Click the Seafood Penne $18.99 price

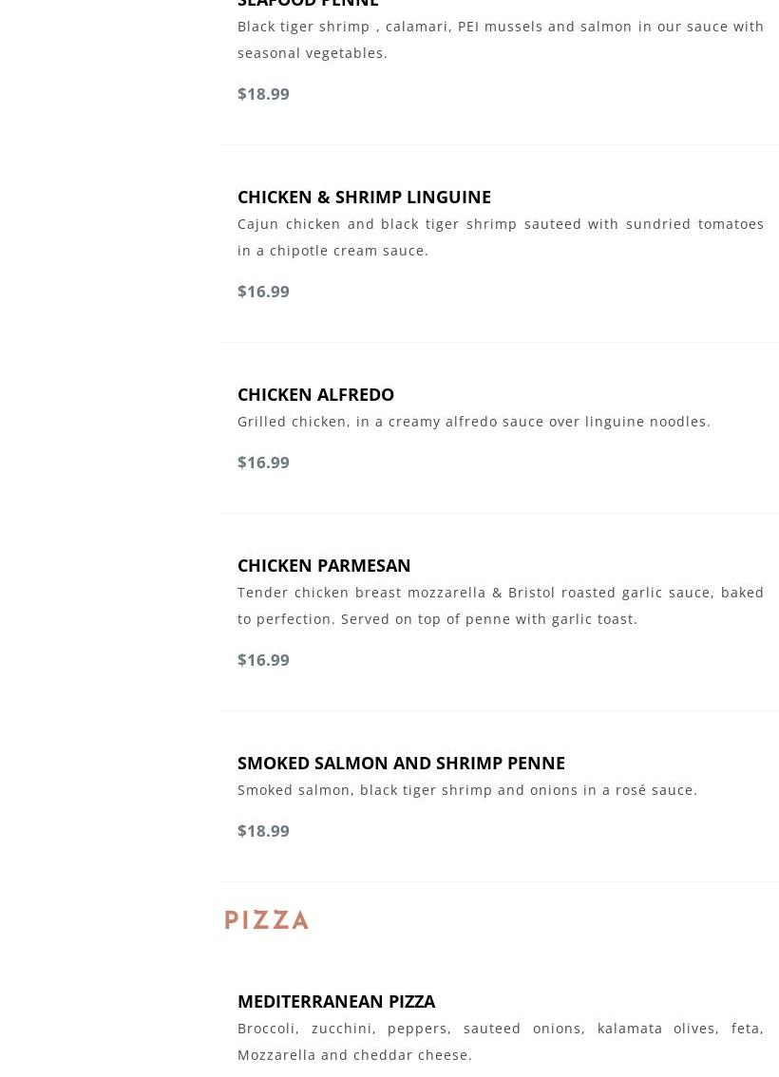tap(263, 93)
